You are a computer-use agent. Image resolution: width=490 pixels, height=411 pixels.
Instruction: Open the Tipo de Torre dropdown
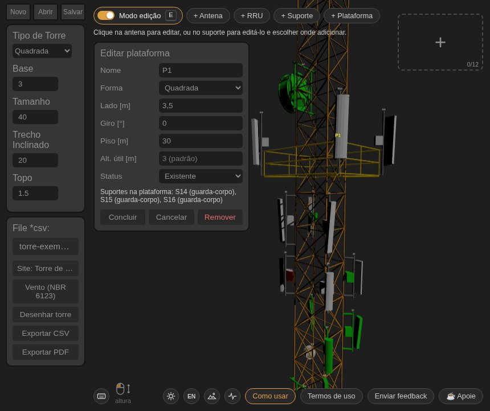pos(42,51)
